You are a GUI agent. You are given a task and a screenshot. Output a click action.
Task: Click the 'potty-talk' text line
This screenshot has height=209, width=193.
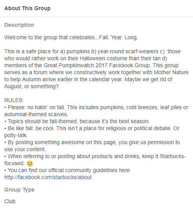16,136
